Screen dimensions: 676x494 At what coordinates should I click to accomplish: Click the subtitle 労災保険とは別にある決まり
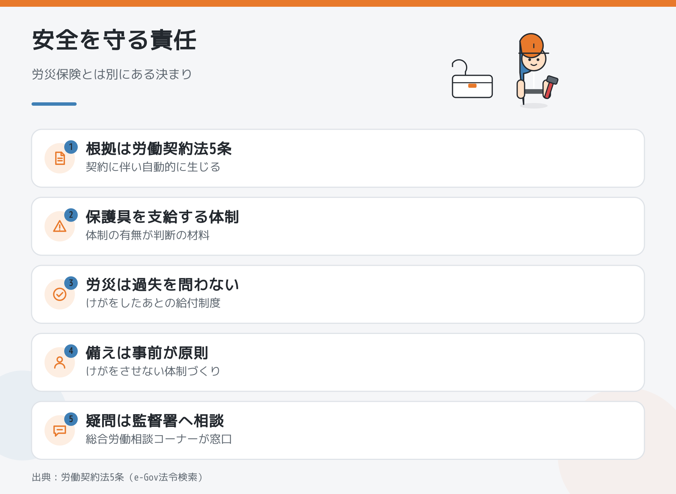(112, 74)
